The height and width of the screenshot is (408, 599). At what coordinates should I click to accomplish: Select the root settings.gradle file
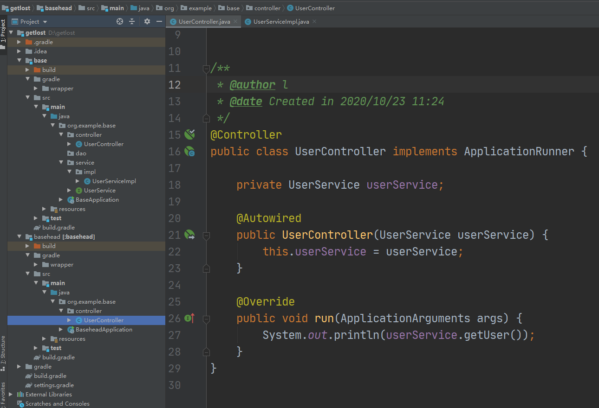(x=54, y=385)
